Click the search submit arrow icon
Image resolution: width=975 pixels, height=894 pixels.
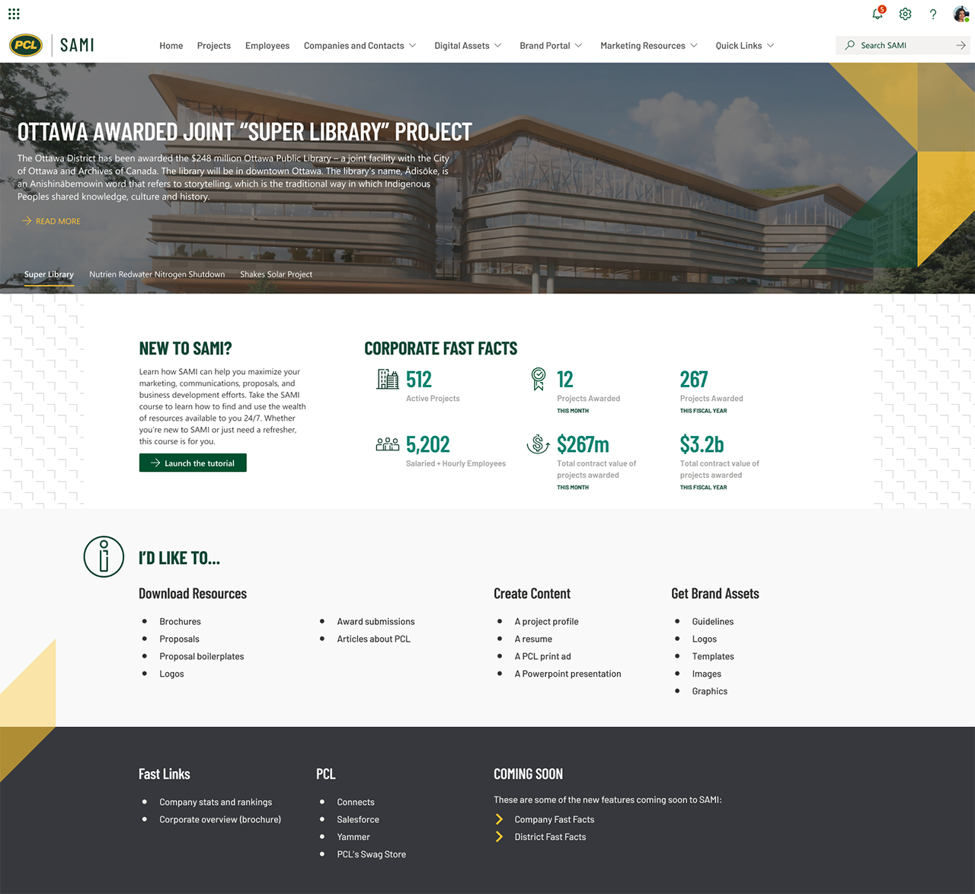click(x=961, y=45)
